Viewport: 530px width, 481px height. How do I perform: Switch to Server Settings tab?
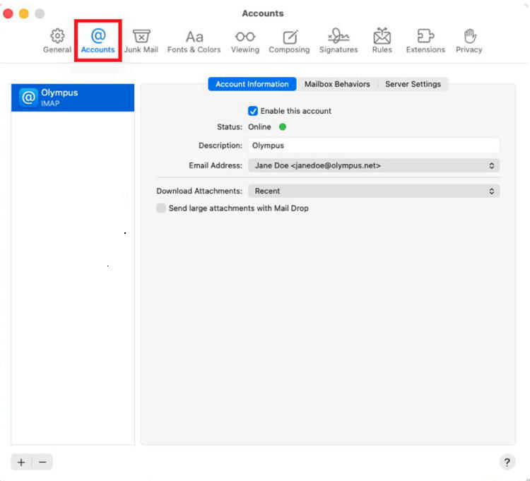(413, 84)
